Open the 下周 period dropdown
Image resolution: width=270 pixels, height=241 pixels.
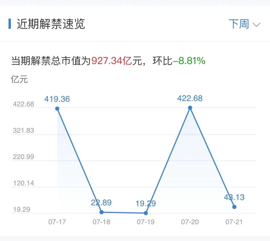click(239, 24)
